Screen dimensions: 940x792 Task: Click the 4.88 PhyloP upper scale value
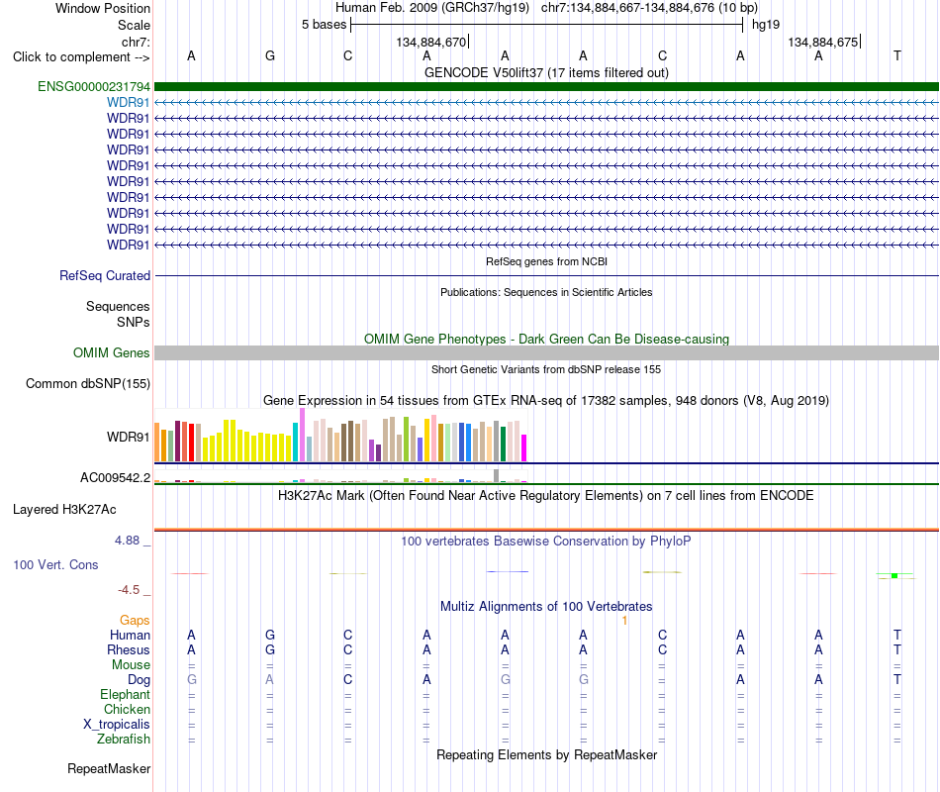127,541
